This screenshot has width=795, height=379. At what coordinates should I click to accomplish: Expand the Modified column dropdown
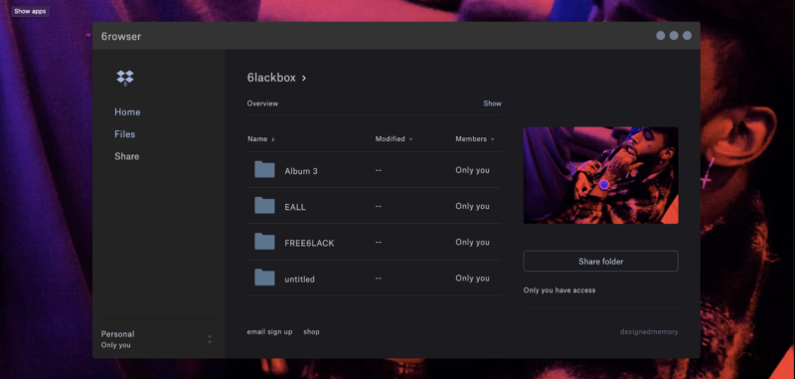(x=410, y=139)
